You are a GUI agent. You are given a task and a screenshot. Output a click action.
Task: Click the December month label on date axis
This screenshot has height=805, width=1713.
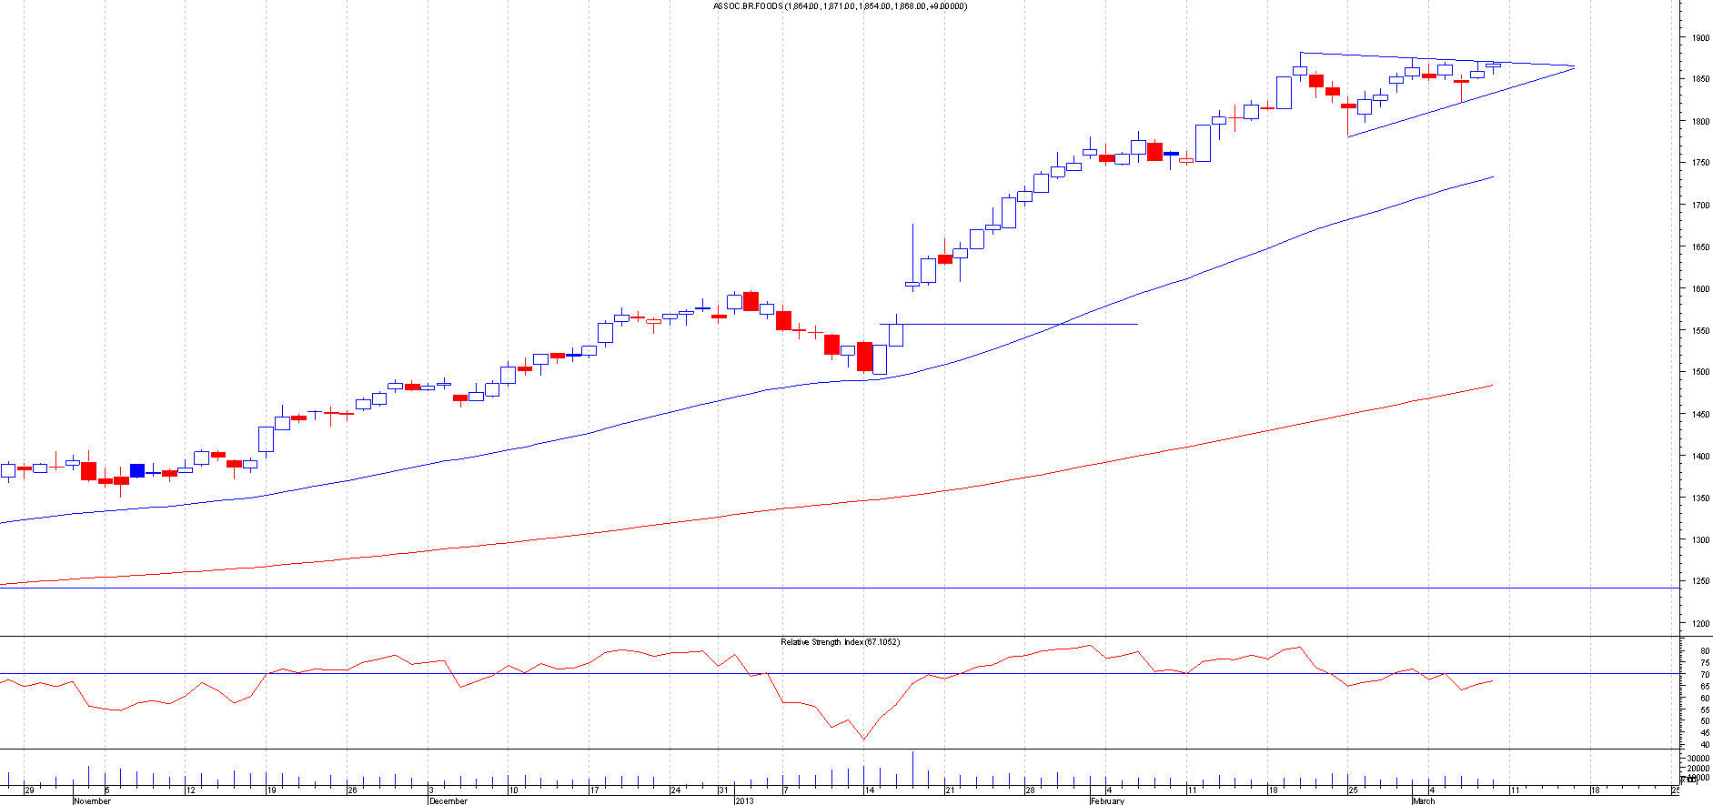click(448, 800)
